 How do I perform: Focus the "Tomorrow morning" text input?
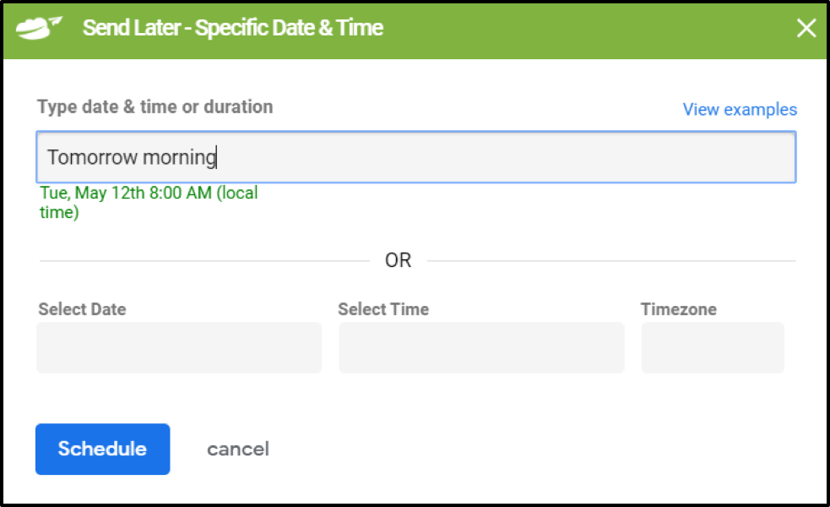[415, 157]
